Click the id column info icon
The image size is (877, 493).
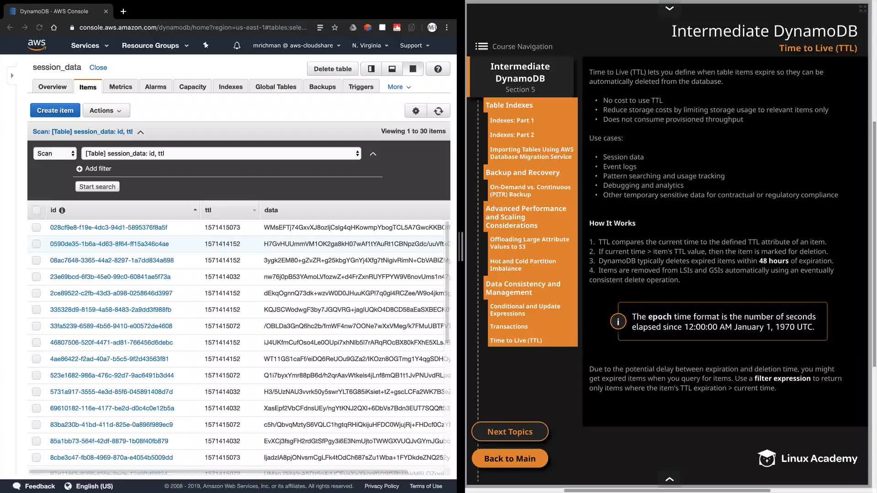62,210
